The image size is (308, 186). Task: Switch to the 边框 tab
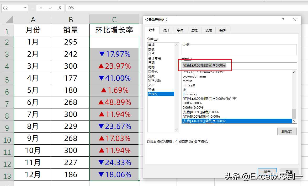point(194,30)
